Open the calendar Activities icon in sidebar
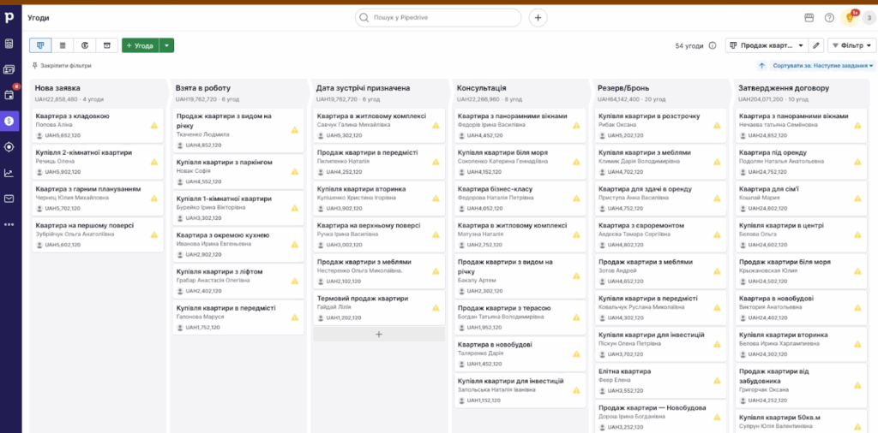The height and width of the screenshot is (433, 878). click(x=9, y=95)
